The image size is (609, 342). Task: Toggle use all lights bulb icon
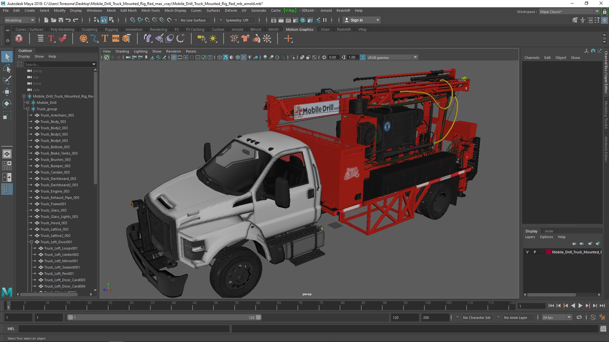[x=250, y=57]
